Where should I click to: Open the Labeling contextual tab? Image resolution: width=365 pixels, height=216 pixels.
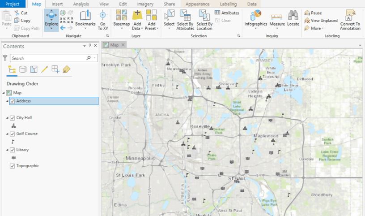pyautogui.click(x=229, y=4)
